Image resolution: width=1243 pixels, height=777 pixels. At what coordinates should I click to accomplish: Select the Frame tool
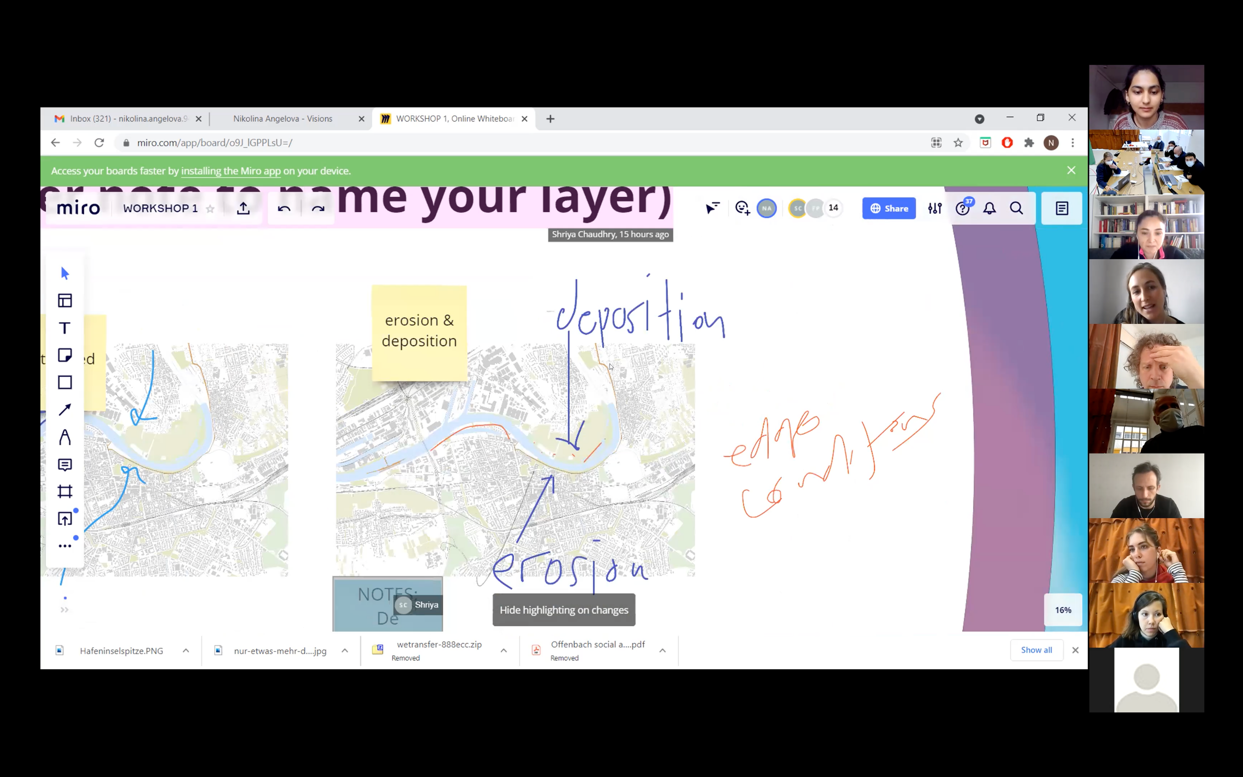click(65, 492)
